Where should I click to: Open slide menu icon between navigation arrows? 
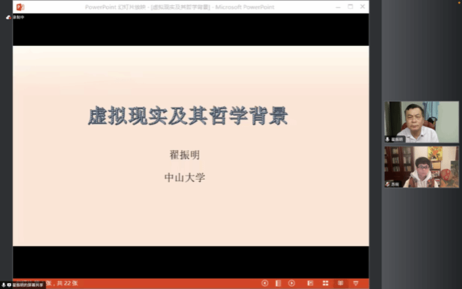(278, 283)
